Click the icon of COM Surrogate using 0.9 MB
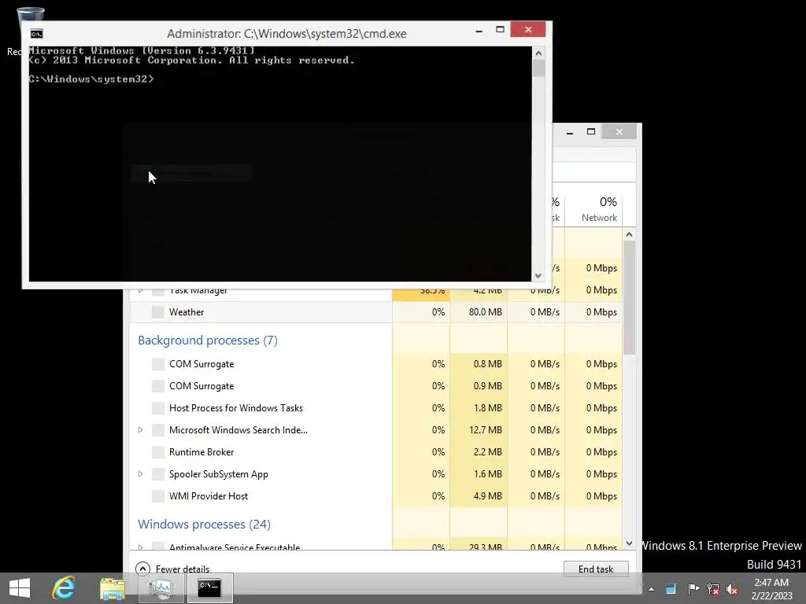 (x=157, y=386)
